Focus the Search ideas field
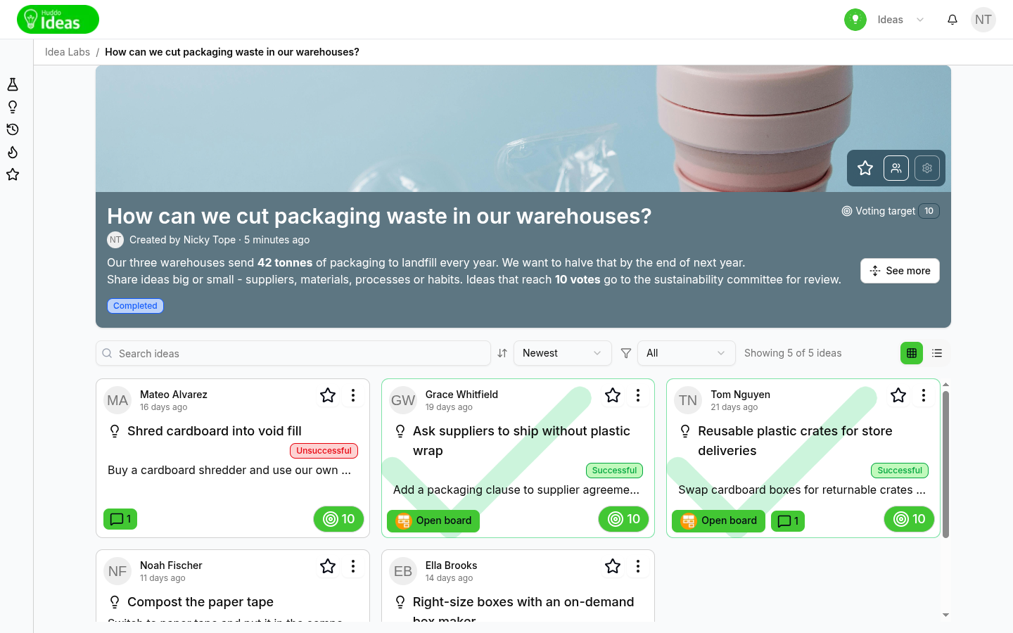 pyautogui.click(x=293, y=353)
